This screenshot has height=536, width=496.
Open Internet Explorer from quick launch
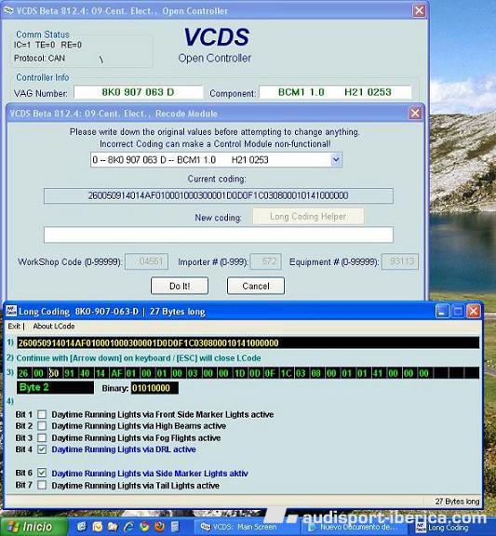click(128, 527)
